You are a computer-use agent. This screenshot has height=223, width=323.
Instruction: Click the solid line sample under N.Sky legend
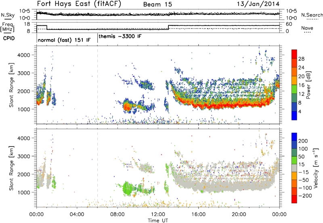(x=8, y=19)
